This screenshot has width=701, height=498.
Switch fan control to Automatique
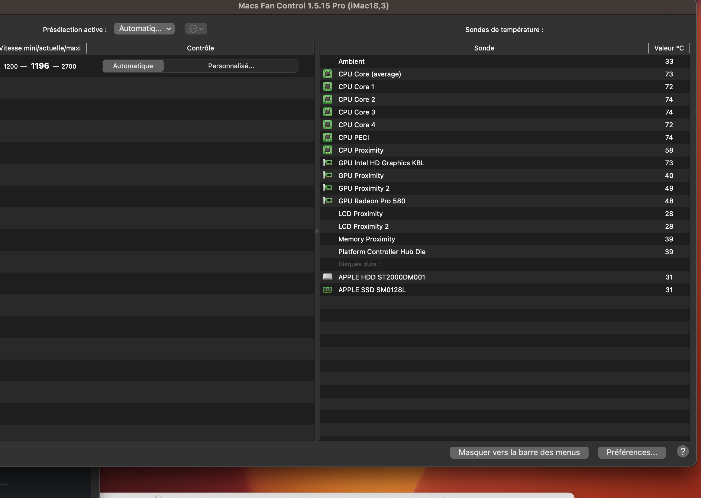pos(133,66)
